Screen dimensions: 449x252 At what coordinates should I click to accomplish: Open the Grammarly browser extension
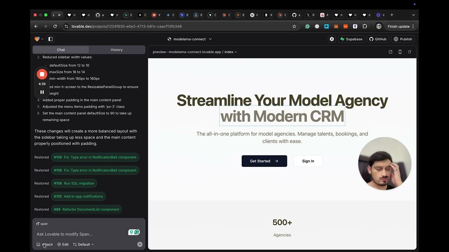coord(308,26)
